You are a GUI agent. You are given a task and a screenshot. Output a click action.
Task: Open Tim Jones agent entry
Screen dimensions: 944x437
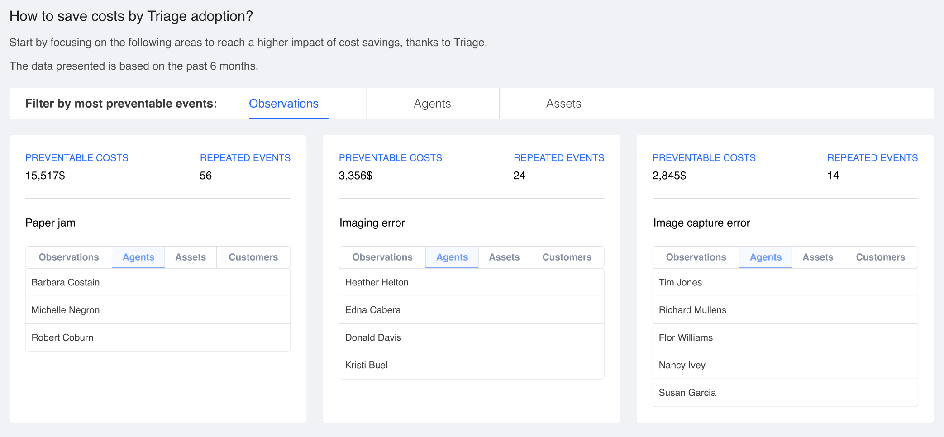tap(680, 283)
